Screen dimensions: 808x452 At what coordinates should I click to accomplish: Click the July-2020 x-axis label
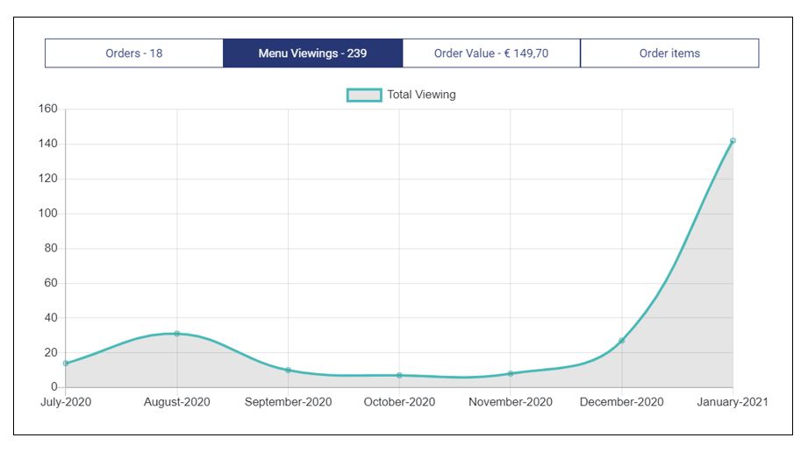66,402
